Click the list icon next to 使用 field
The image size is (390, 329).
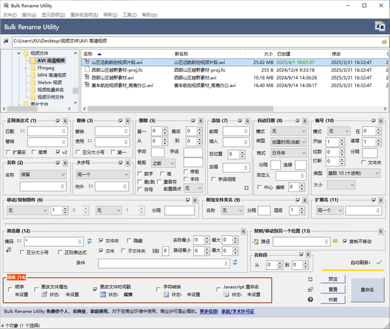(90, 141)
